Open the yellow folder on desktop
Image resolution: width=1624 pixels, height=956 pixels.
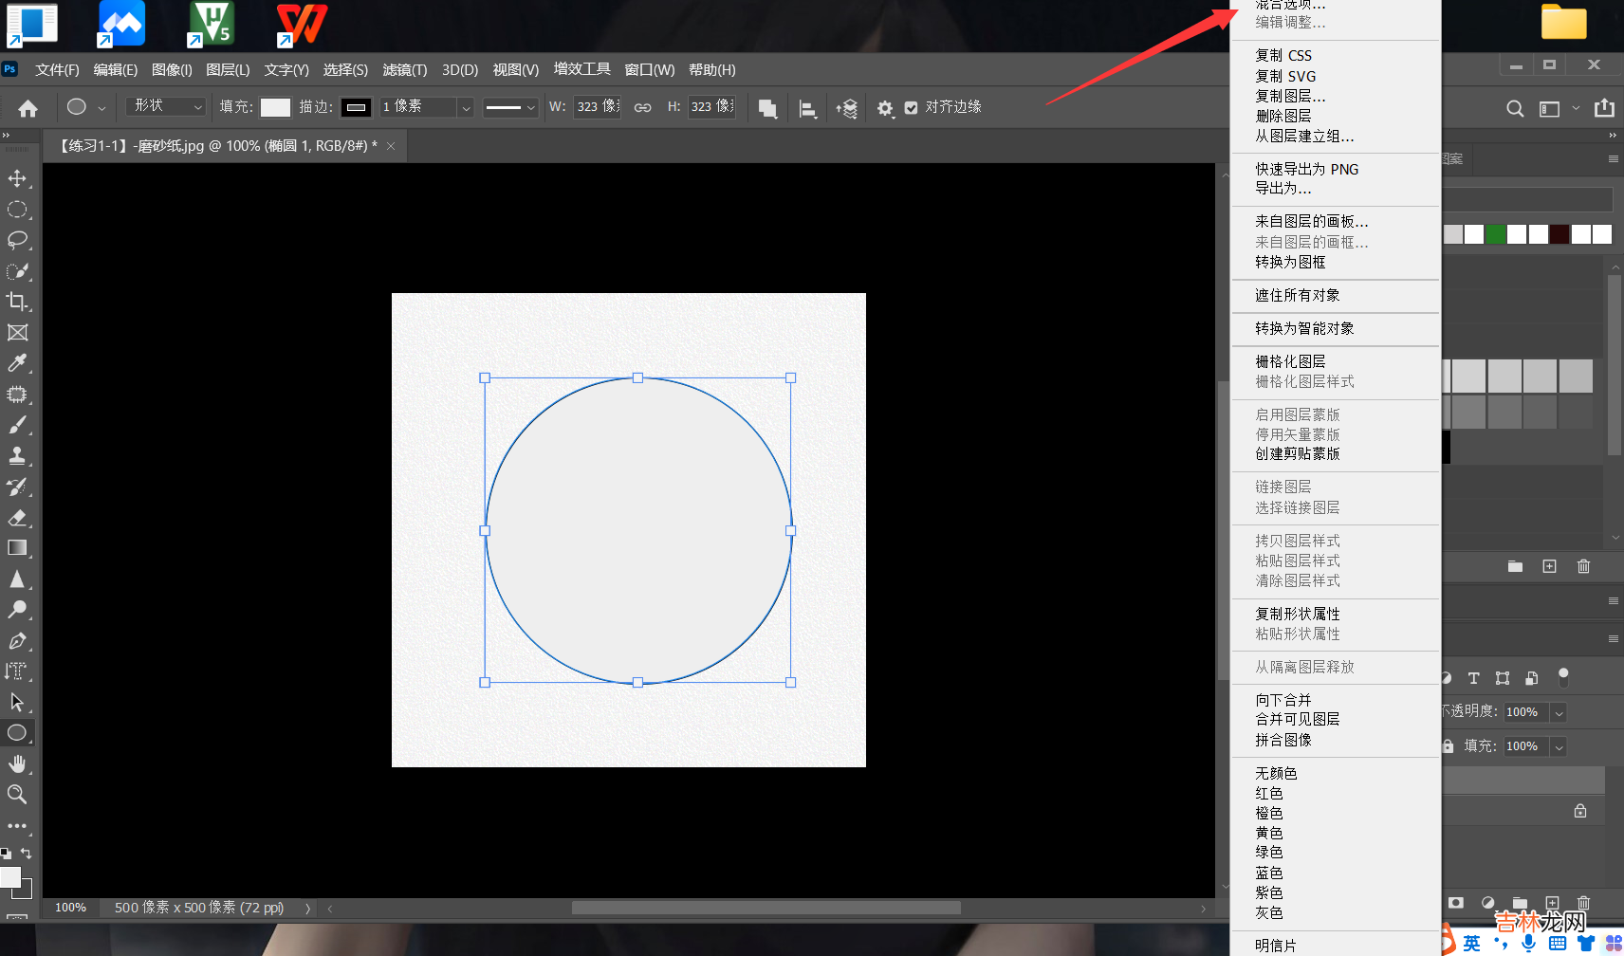tap(1564, 22)
